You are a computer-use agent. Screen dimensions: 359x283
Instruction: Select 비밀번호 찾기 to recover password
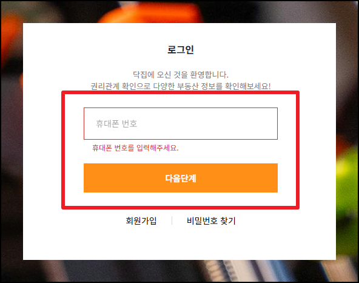click(x=211, y=221)
